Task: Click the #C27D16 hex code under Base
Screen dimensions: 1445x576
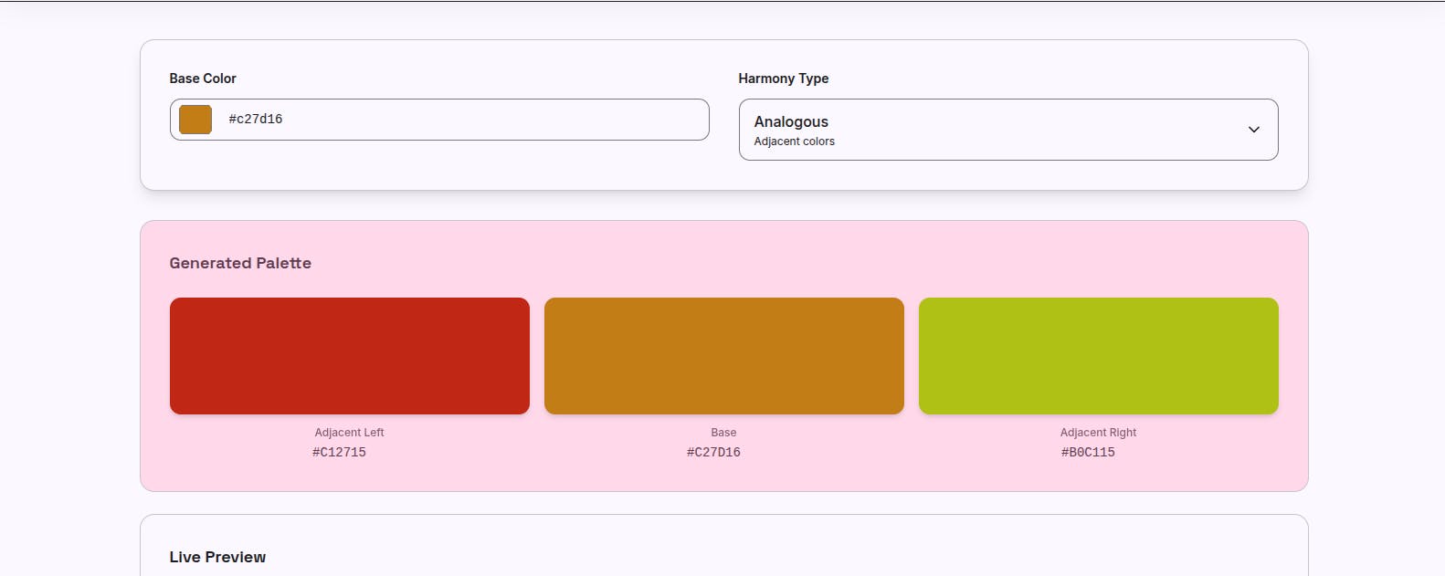Action: click(x=713, y=452)
